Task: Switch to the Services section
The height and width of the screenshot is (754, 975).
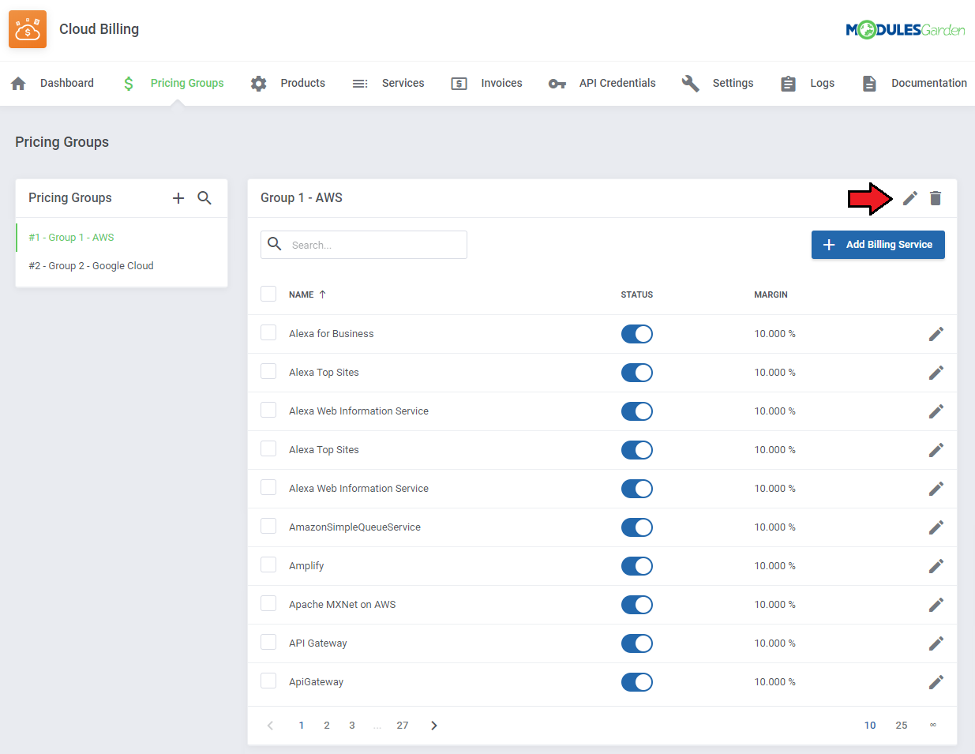Action: point(403,83)
